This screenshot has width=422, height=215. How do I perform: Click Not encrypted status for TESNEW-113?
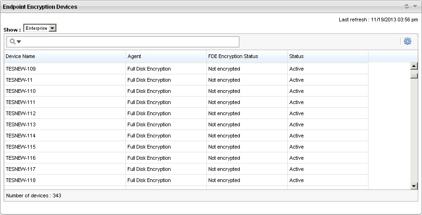[x=224, y=124]
